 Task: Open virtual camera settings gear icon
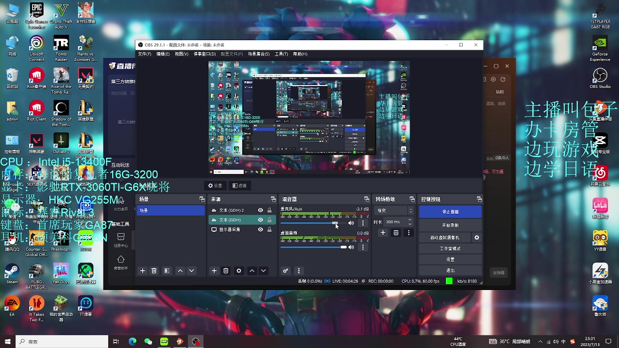click(x=477, y=237)
